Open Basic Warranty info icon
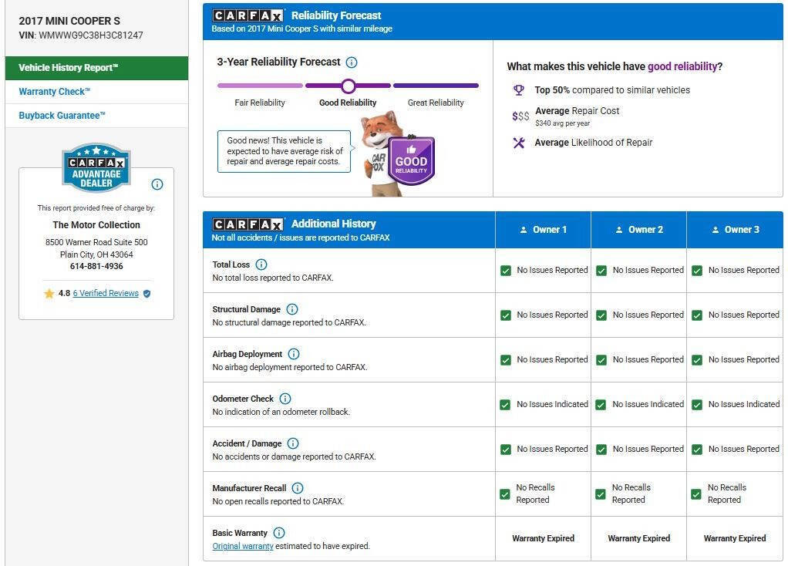This screenshot has width=788, height=566. 279,533
